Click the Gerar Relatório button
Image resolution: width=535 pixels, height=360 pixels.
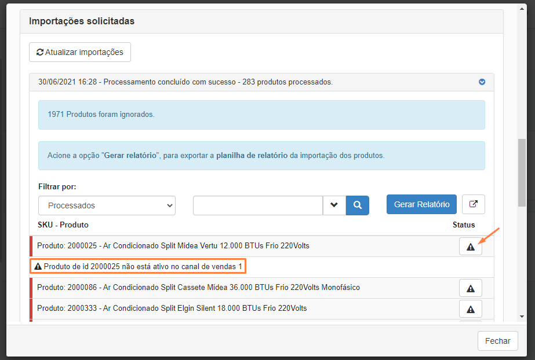421,204
